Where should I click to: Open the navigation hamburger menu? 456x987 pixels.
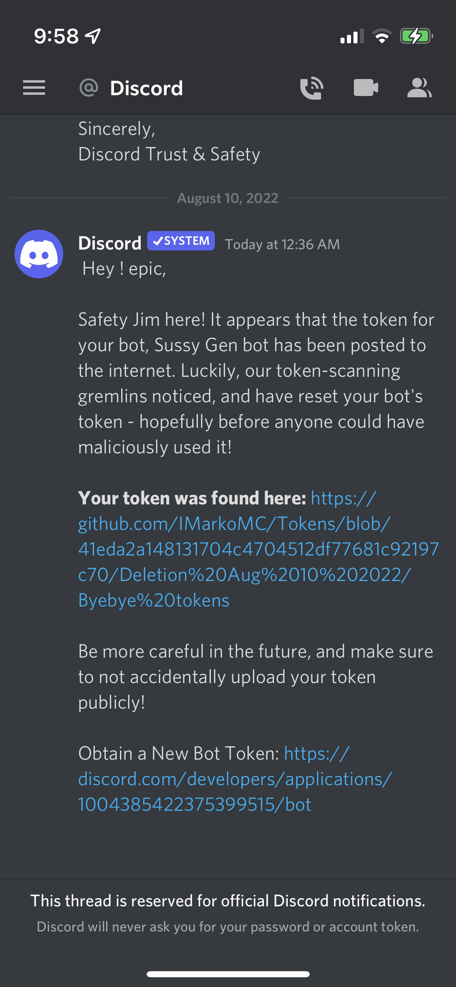click(34, 88)
